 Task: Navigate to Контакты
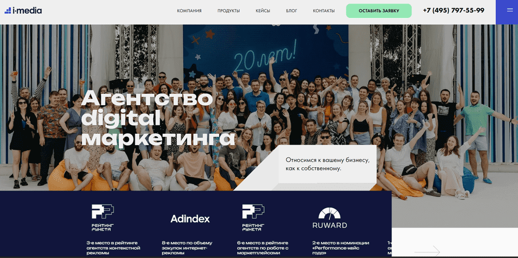click(324, 11)
